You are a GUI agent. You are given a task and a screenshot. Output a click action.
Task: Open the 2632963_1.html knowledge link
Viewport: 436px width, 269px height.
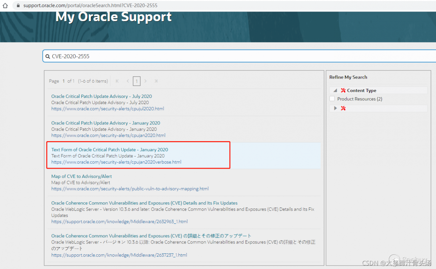[120, 222]
